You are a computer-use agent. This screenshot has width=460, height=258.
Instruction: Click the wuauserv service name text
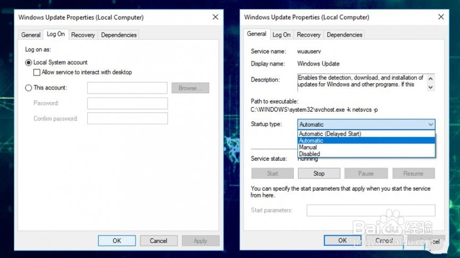click(x=309, y=51)
